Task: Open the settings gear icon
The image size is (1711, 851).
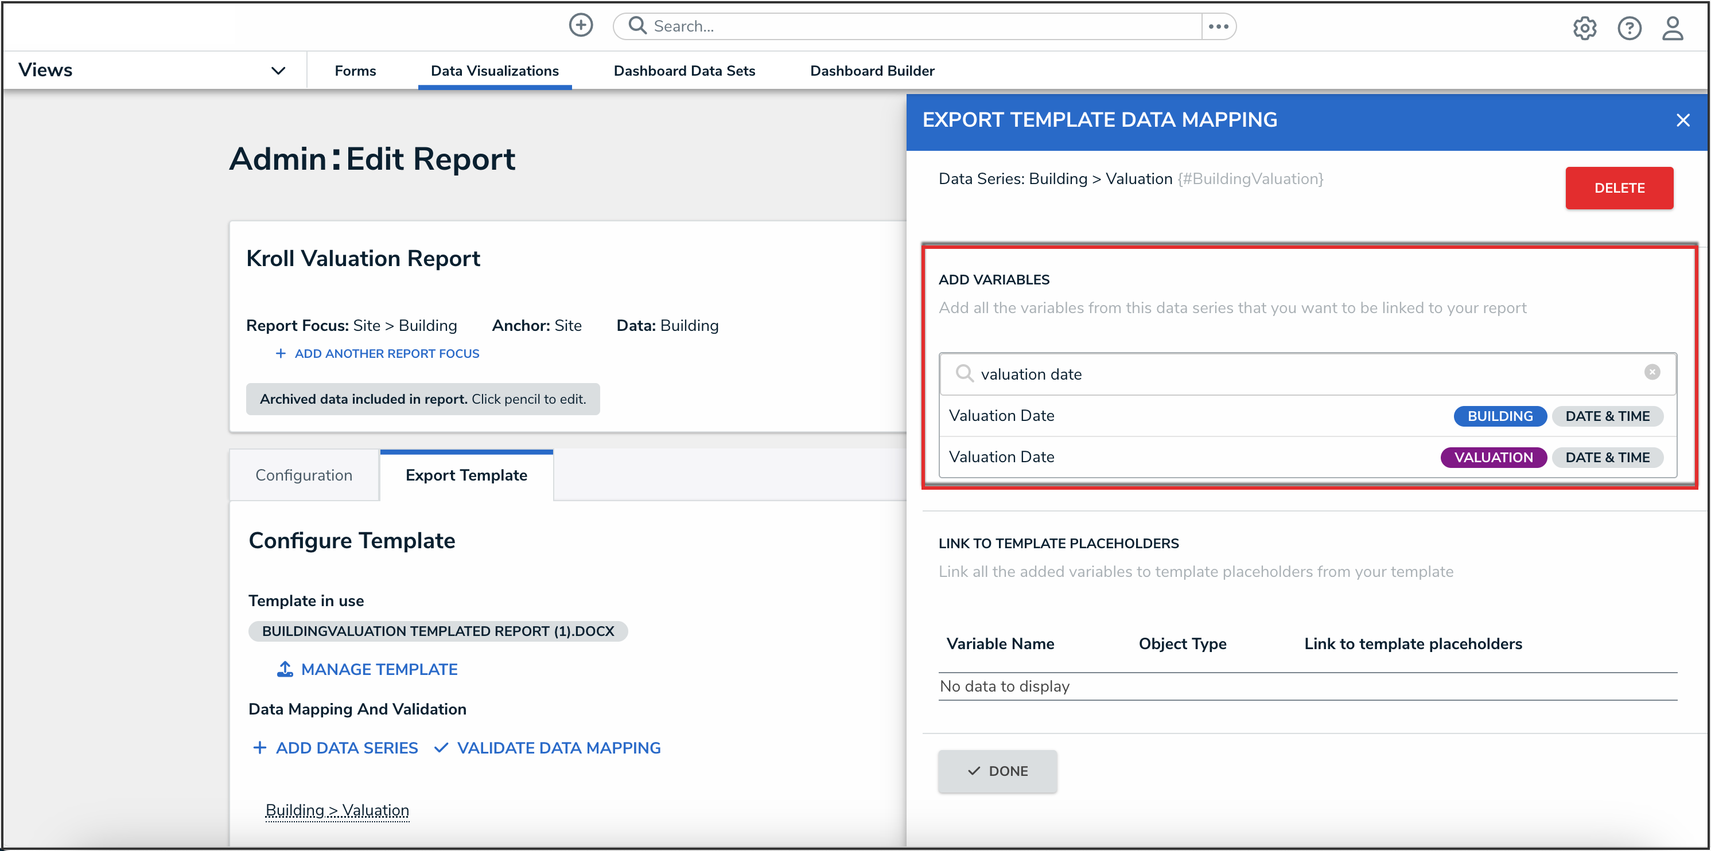Action: pos(1584,28)
